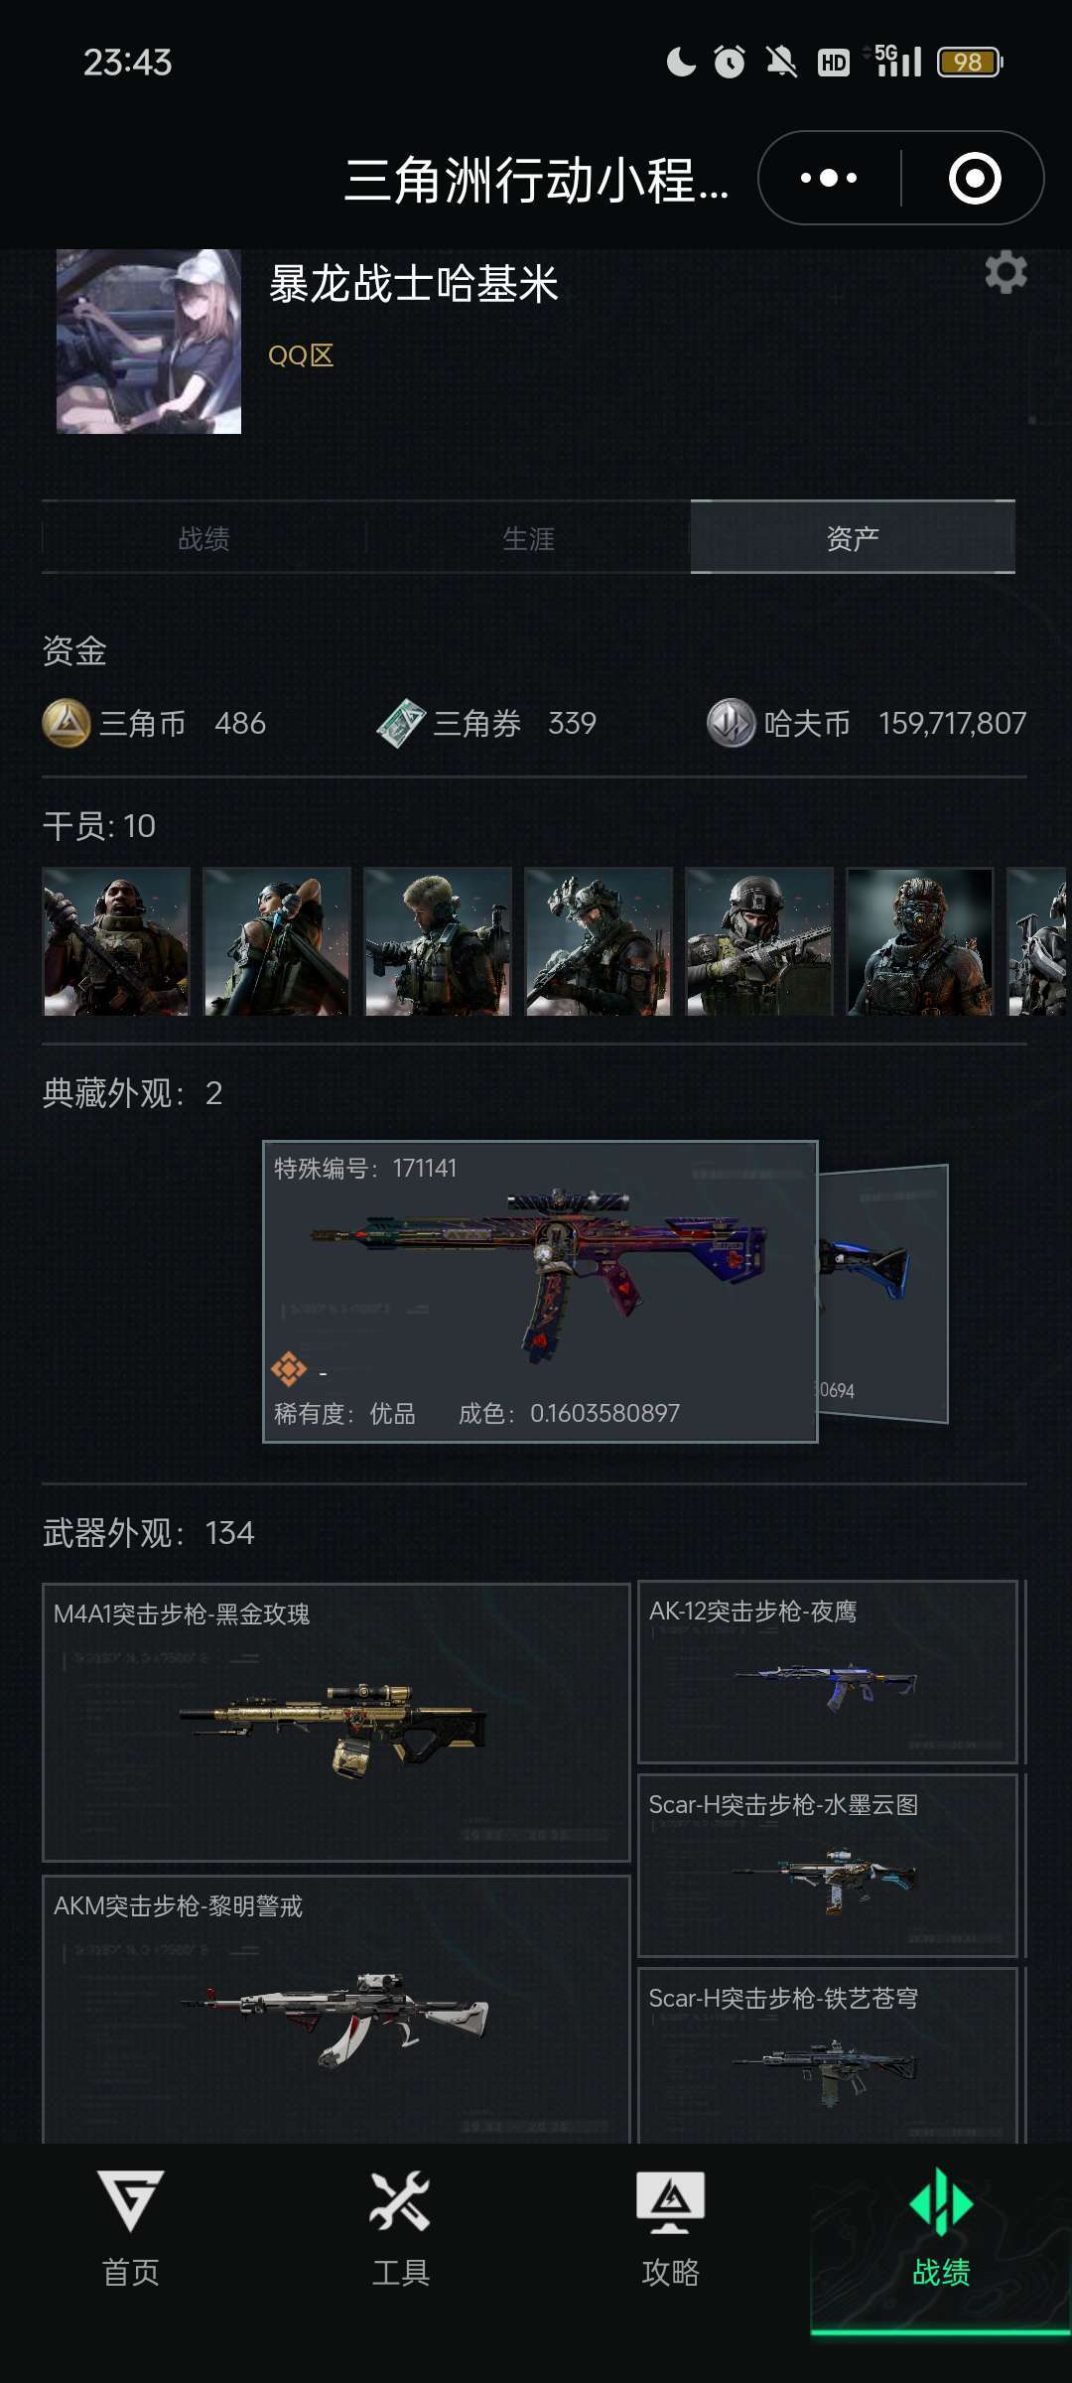The image size is (1072, 2383).
Task: Tap the 三角币 gold coin icon
Action: point(67,723)
